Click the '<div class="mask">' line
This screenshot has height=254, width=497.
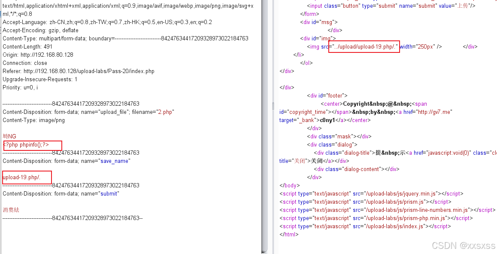point(339,137)
